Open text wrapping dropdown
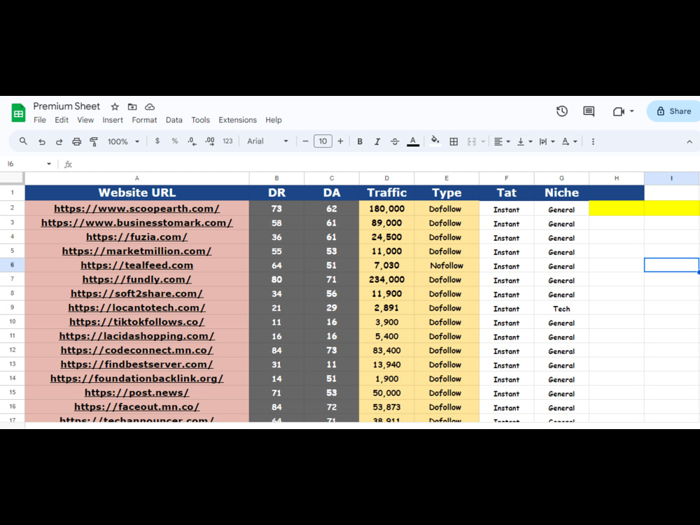 pos(547,141)
